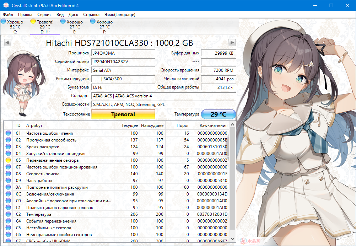356x246 pixels.
Task: Select disk F: at 27 °C
Action: (104, 27)
